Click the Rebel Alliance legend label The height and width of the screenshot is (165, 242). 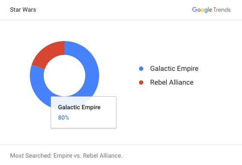point(172,82)
